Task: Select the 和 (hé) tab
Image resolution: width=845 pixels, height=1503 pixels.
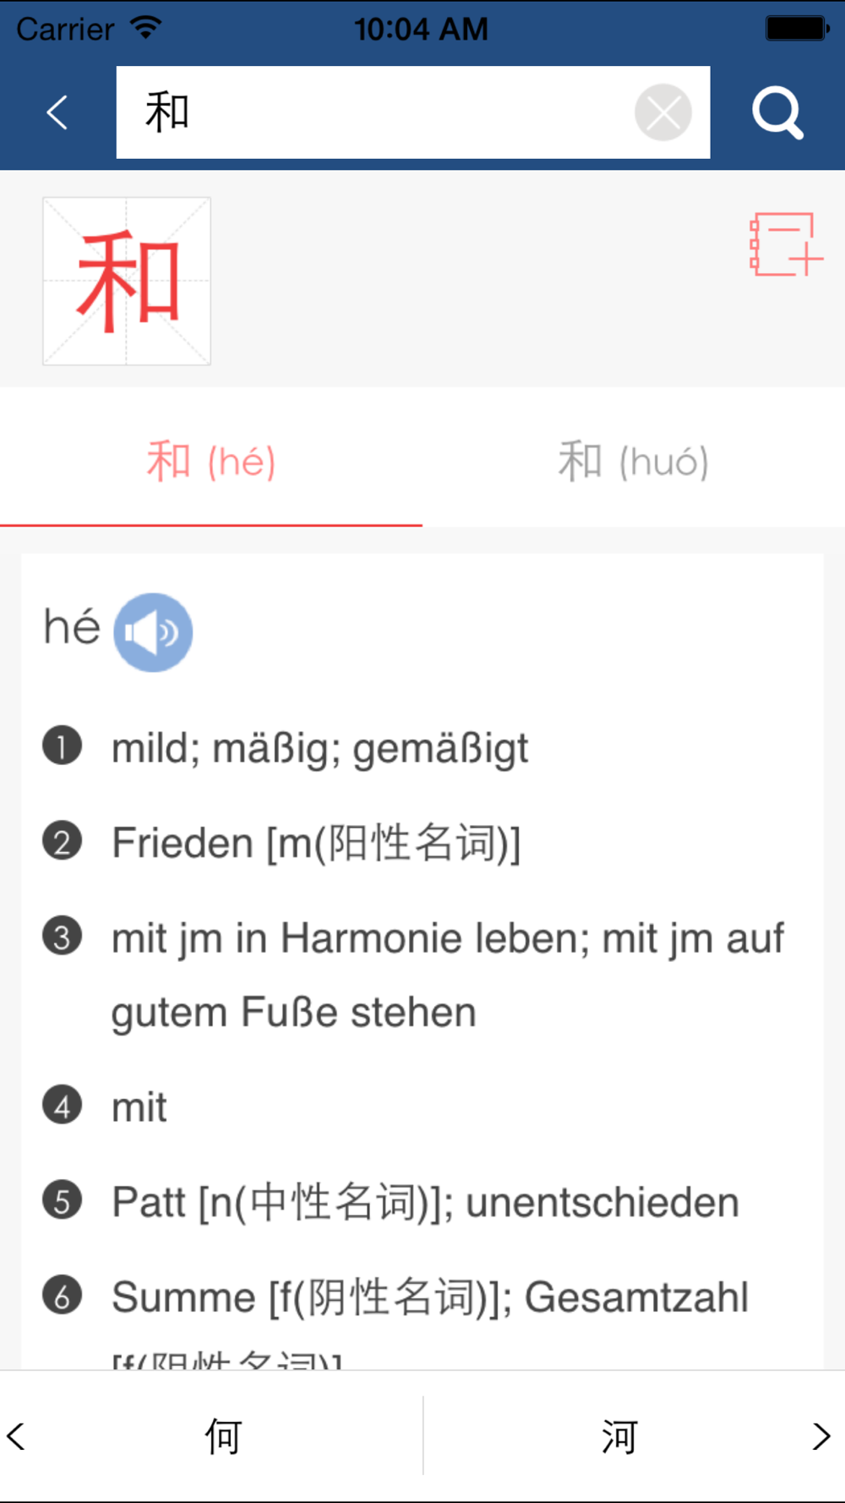Action: pos(211,462)
